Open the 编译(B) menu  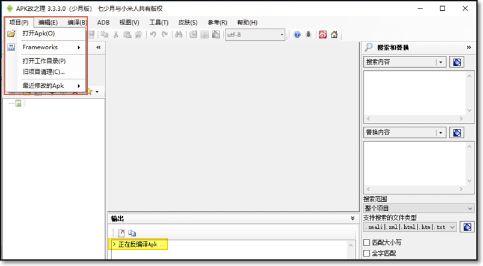coord(77,22)
